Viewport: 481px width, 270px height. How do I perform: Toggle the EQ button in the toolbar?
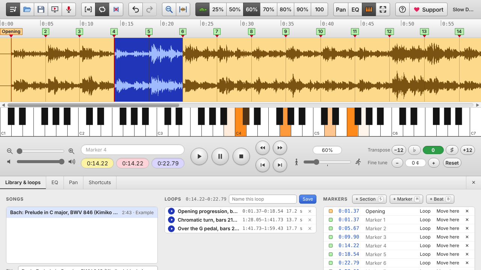tap(355, 9)
